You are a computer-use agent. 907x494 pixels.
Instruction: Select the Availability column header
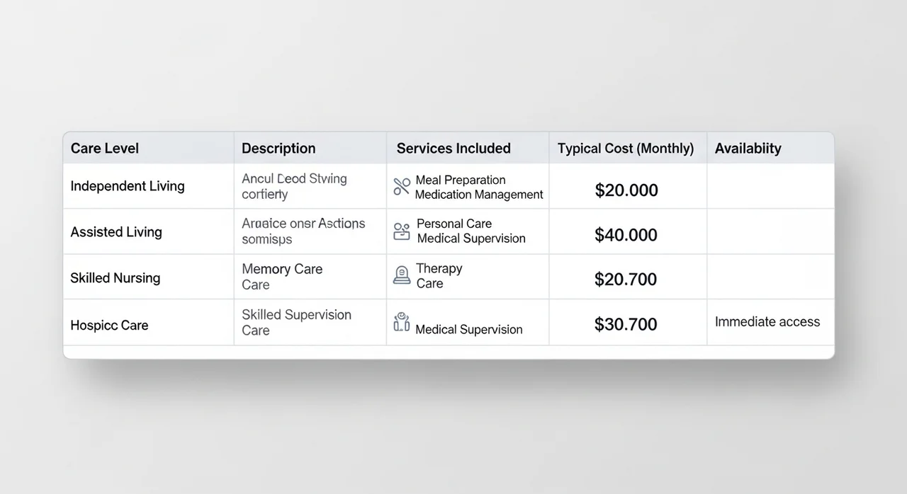click(x=748, y=149)
